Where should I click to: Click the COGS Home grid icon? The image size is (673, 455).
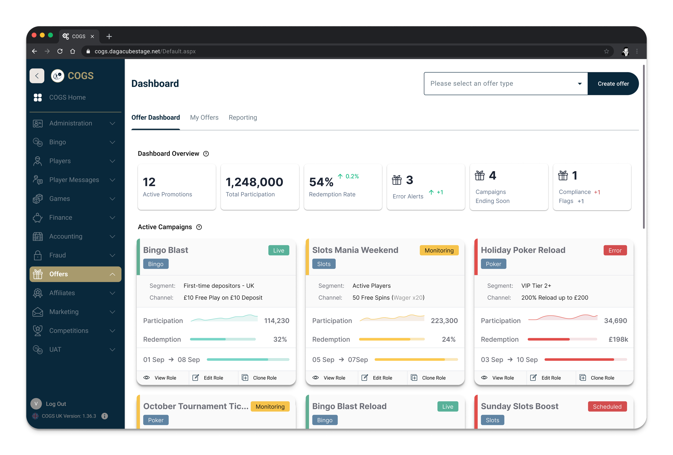click(x=38, y=97)
